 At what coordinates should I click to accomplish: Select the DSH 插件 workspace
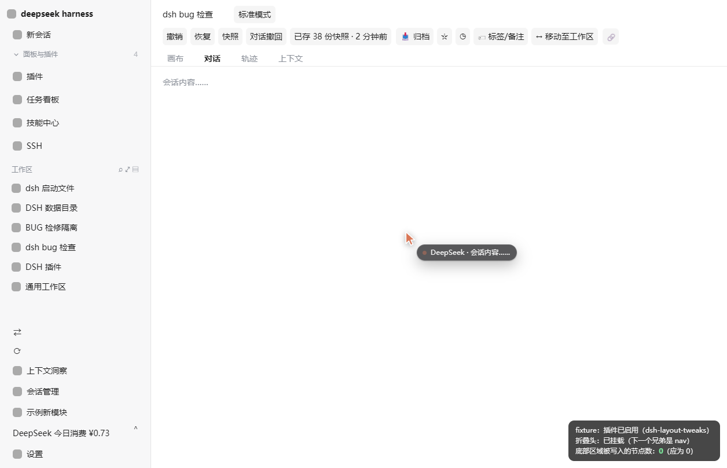tap(75, 267)
